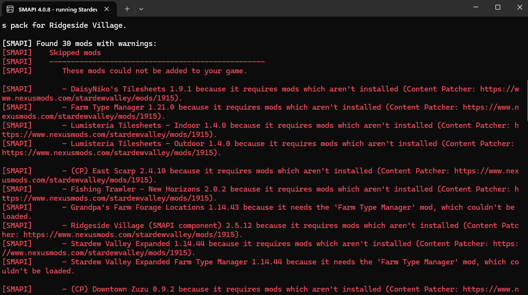Open a new terminal tab
Viewport: 528px width, 295px height.
click(x=127, y=9)
